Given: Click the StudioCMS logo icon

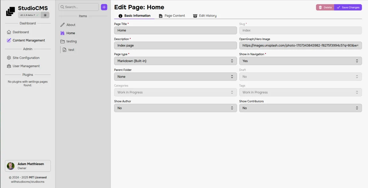Looking at the screenshot, I should click(x=10, y=11).
